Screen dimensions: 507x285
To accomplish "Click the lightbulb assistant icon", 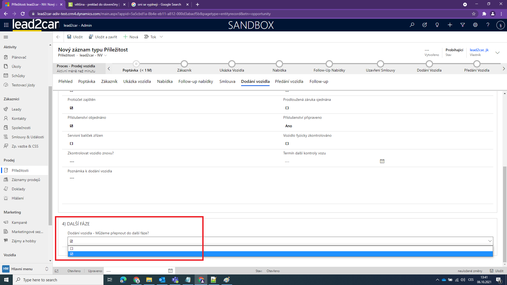I will click(437, 25).
